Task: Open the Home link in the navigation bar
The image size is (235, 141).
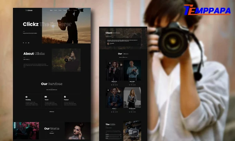Action: coord(51,10)
